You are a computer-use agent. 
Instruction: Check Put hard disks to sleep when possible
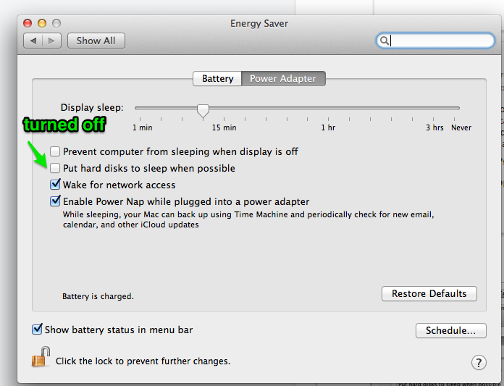(55, 168)
